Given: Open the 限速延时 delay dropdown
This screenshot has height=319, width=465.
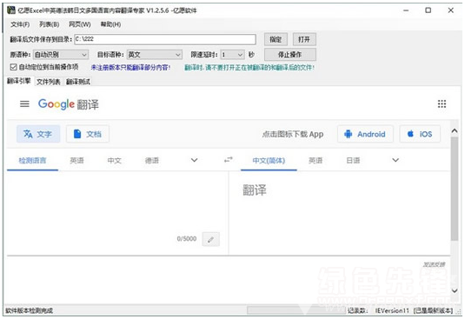Looking at the screenshot, I should pos(233,55).
